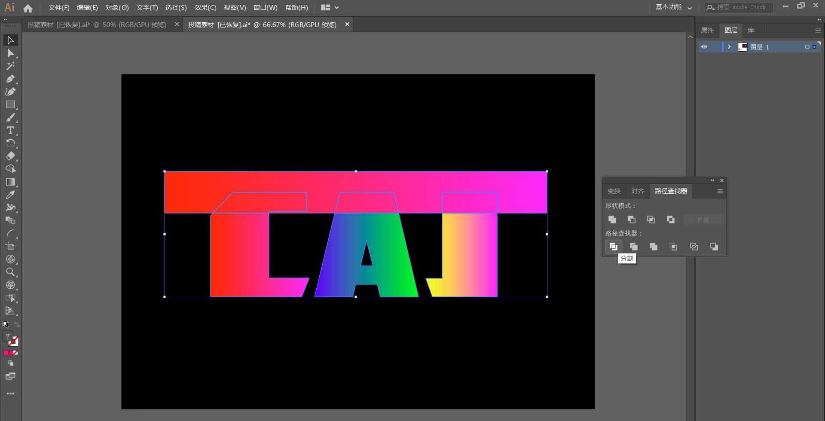
Task: Close the Pathfinder floating panel
Action: point(722,180)
